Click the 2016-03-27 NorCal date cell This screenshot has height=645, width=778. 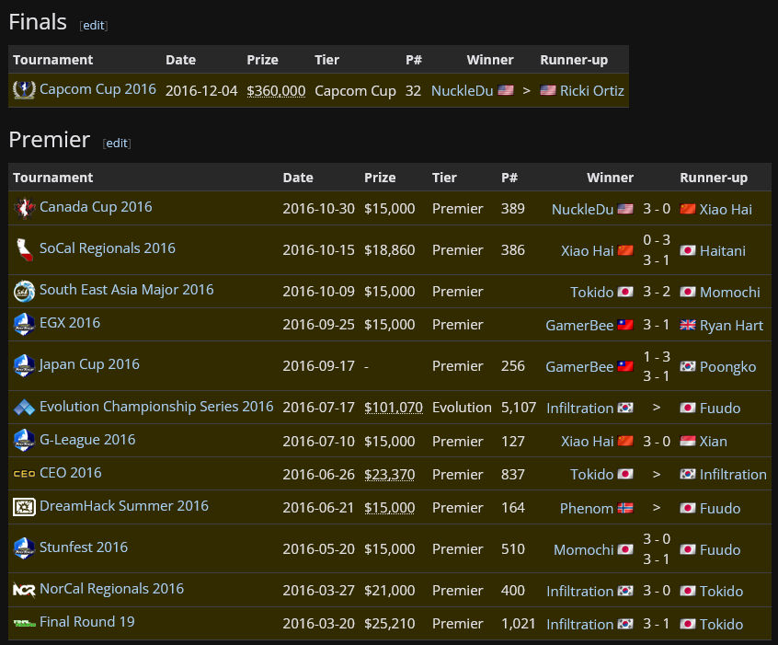[318, 590]
